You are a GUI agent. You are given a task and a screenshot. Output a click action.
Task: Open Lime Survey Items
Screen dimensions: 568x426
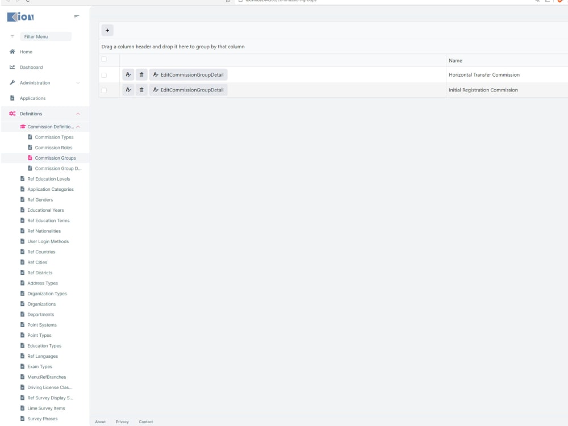click(x=46, y=408)
